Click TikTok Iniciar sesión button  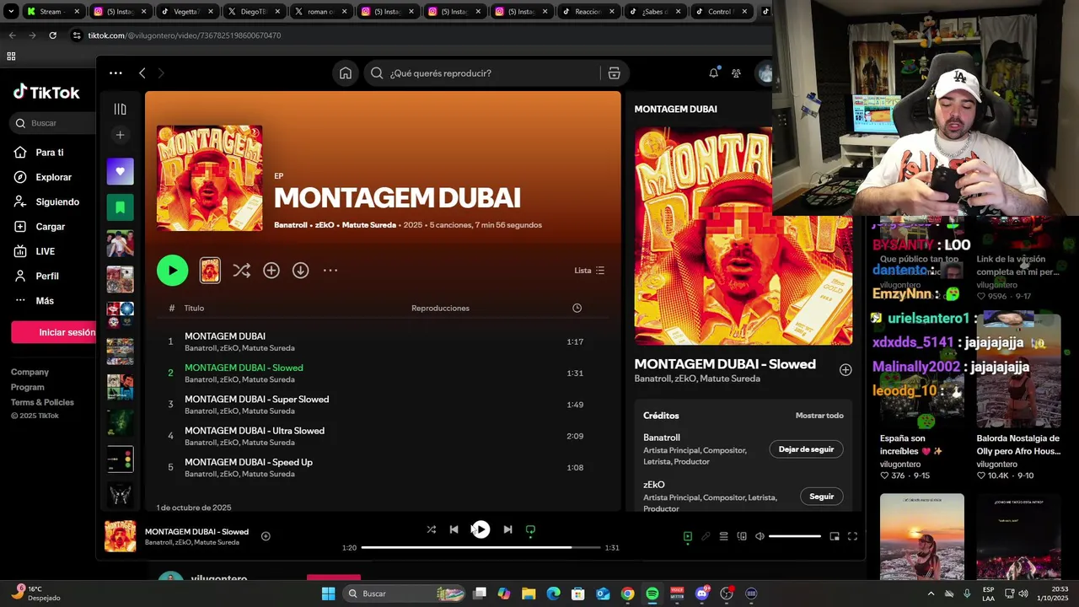(54, 332)
